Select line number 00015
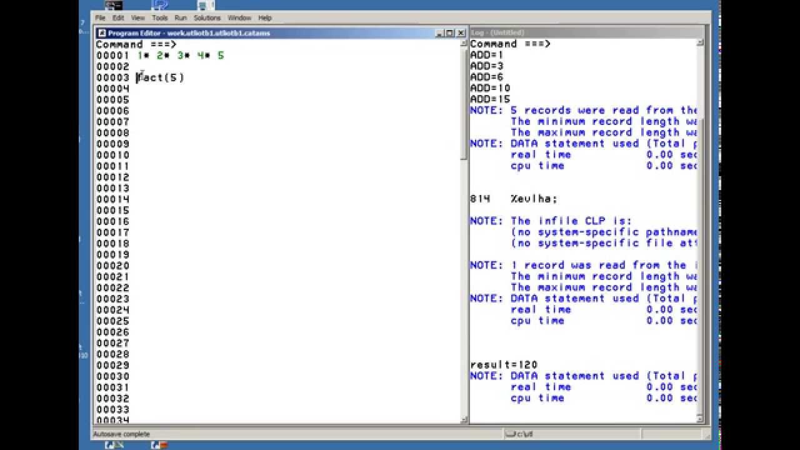 (112, 210)
